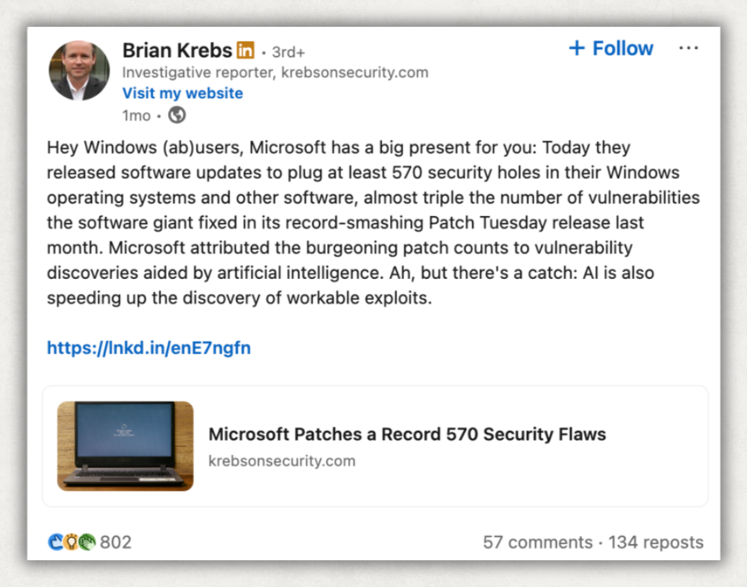Viewport: 747px width, 587px height.
Task: View the 134 reposts list
Action: point(656,542)
